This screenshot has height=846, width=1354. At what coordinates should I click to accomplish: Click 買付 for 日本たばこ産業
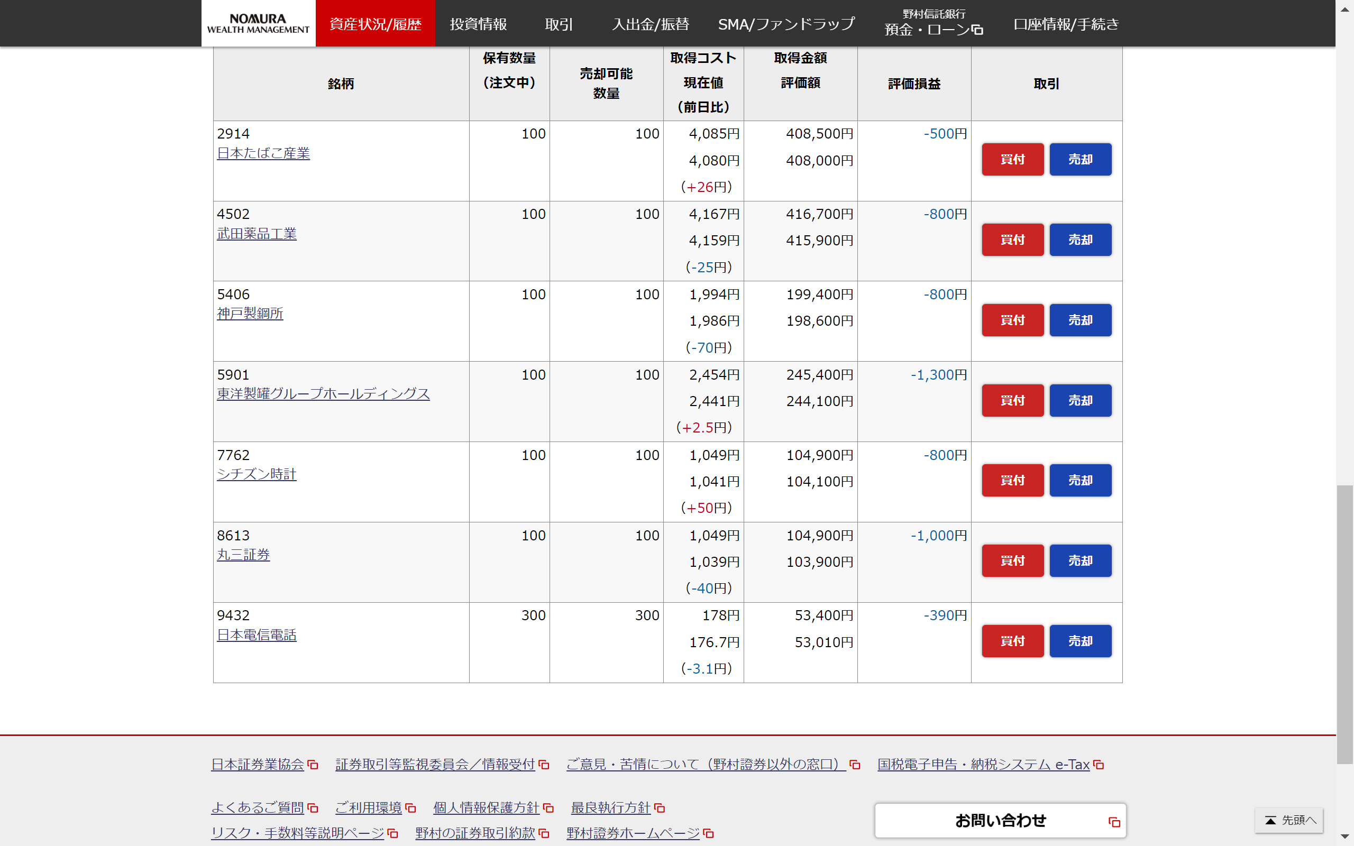pos(1013,160)
